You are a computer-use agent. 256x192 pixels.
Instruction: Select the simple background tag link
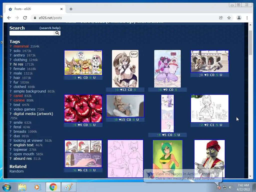click(29, 91)
